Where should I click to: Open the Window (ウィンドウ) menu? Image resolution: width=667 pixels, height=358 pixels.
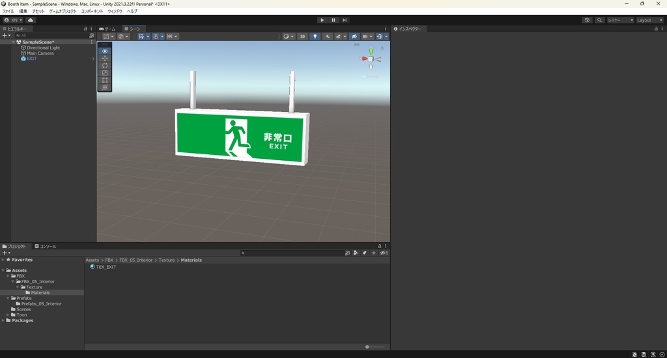point(115,12)
